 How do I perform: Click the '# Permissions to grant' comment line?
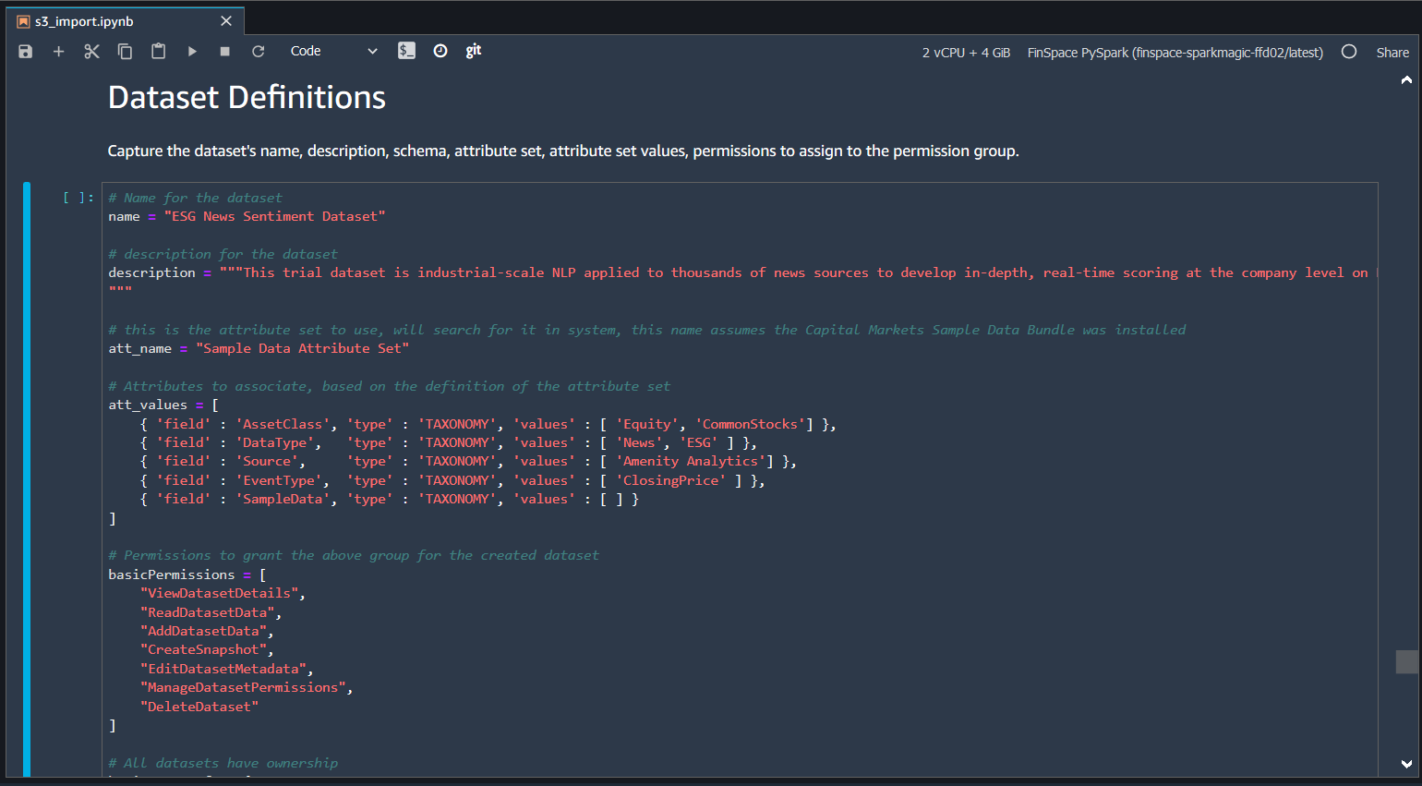click(x=354, y=555)
